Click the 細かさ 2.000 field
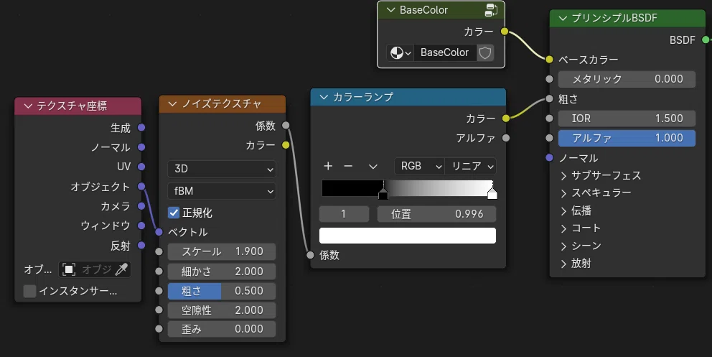The width and height of the screenshot is (712, 357). 222,272
